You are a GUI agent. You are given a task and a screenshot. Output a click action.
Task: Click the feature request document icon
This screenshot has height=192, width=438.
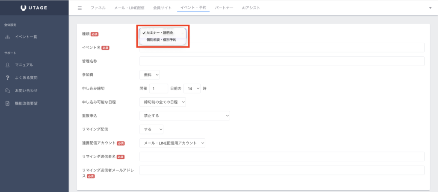click(7, 103)
